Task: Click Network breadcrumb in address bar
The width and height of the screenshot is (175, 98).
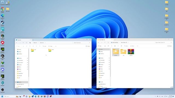Action: tap(35, 43)
